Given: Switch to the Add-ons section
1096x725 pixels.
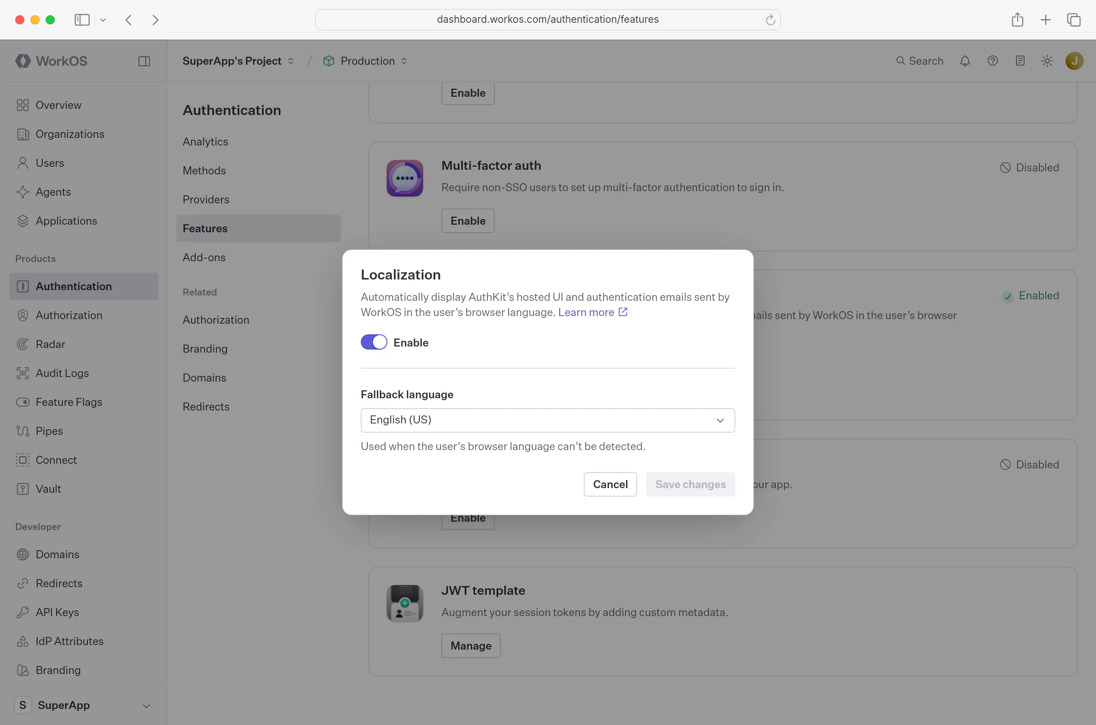Looking at the screenshot, I should click(x=259, y=257).
